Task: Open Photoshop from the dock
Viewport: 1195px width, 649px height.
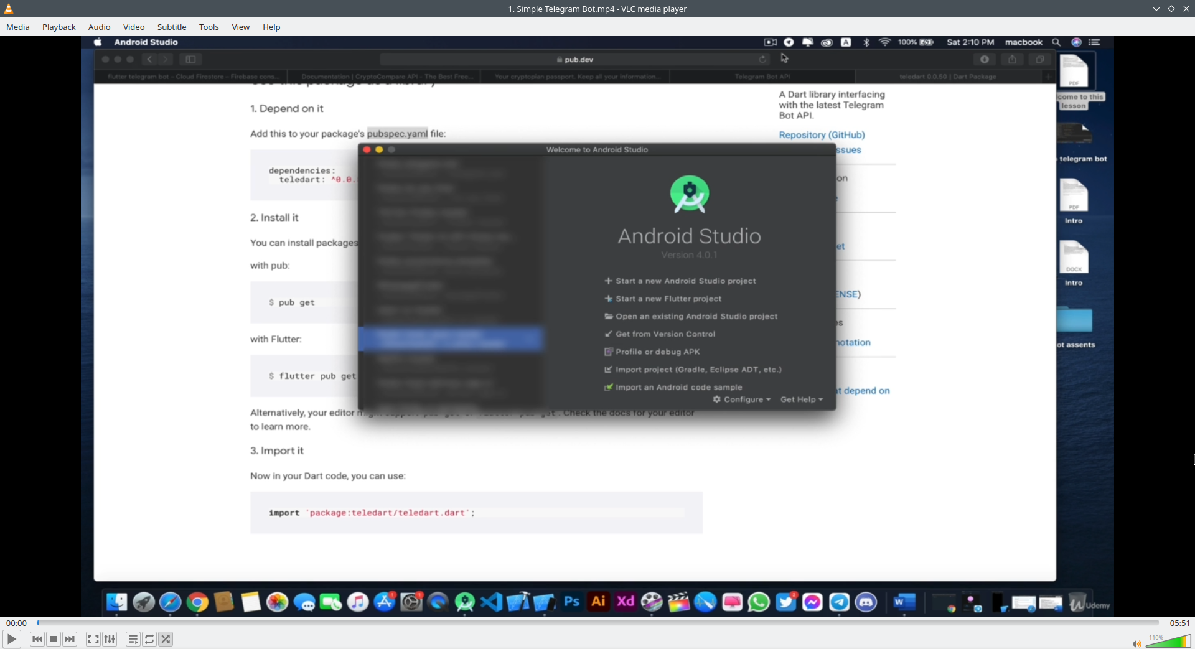Action: pos(571,602)
